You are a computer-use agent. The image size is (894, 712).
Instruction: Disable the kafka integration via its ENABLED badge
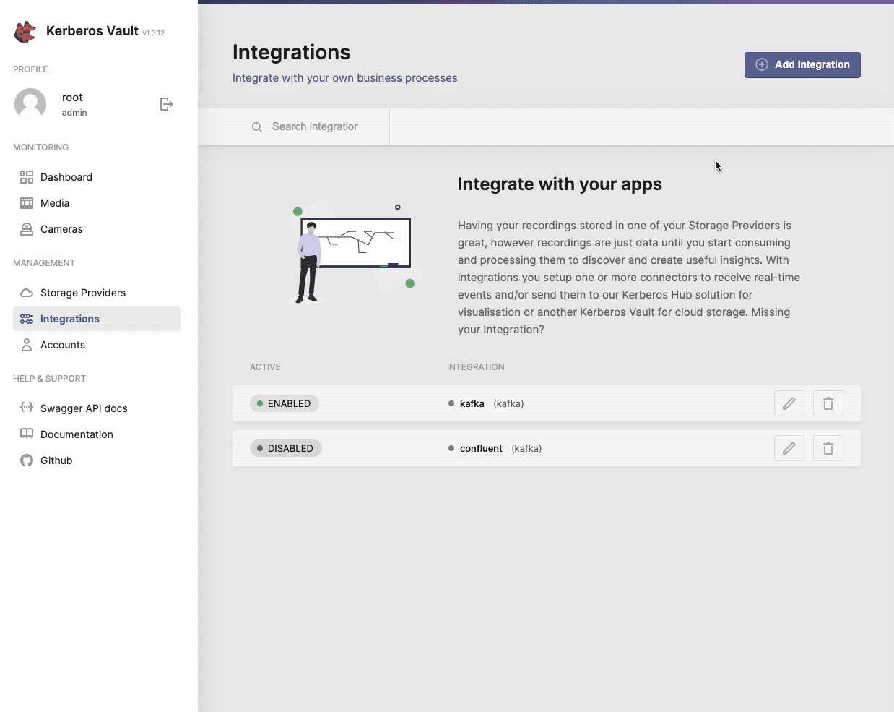pyautogui.click(x=284, y=403)
